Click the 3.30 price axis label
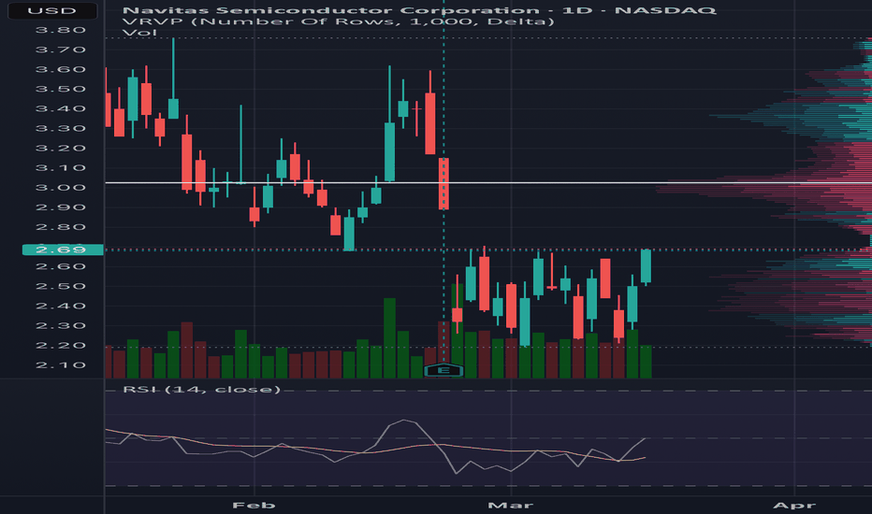The width and height of the screenshot is (872, 514). (61, 128)
